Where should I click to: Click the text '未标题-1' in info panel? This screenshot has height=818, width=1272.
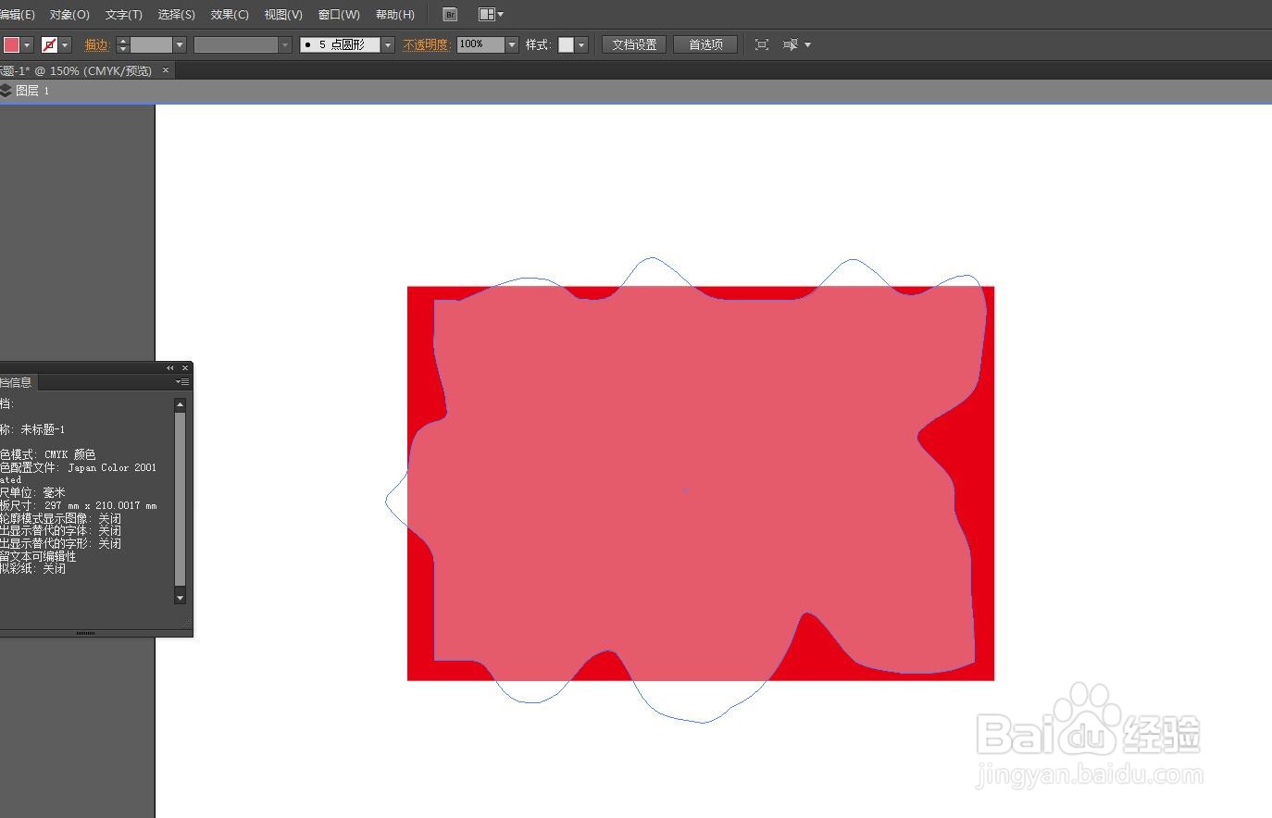(x=43, y=429)
